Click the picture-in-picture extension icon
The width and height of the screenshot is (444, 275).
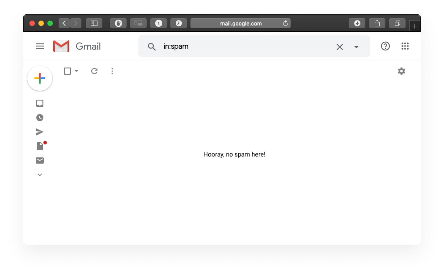click(x=138, y=23)
